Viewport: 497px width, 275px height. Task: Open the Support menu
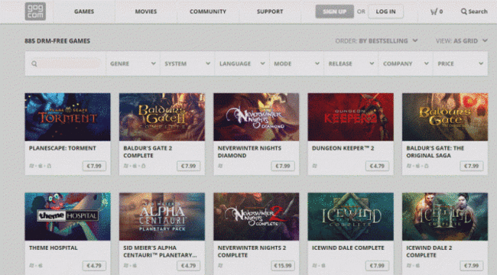pos(270,11)
